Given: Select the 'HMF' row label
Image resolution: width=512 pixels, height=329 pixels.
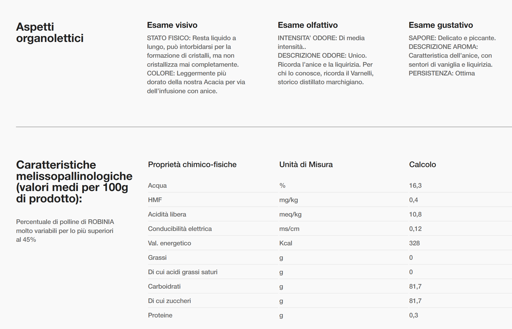Looking at the screenshot, I should pyautogui.click(x=155, y=200).
